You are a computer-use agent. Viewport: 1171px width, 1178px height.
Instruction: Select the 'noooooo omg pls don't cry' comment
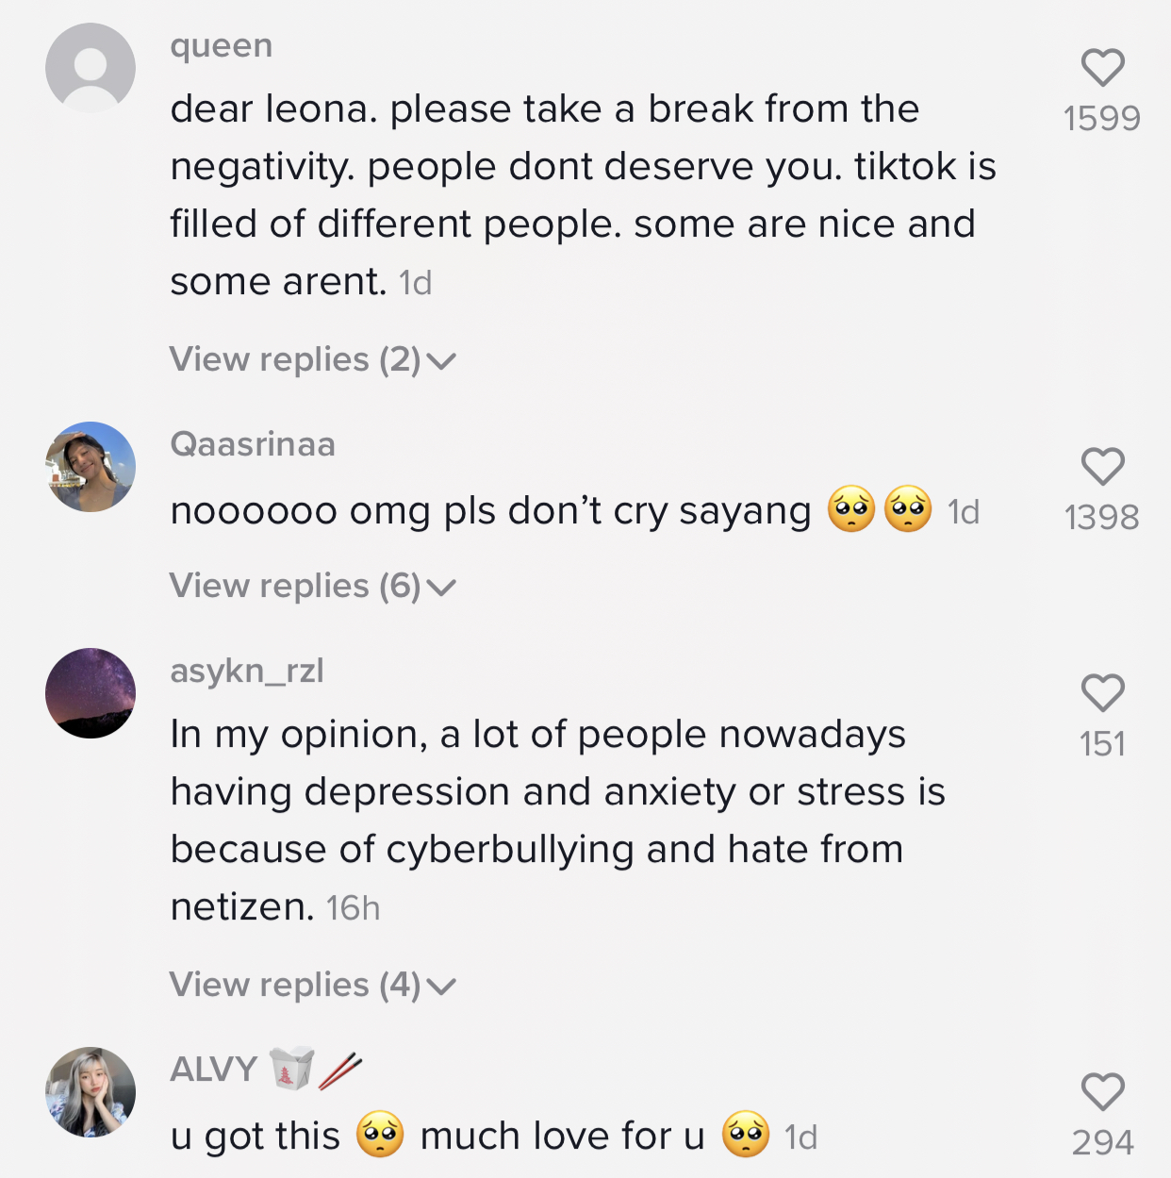tap(490, 511)
